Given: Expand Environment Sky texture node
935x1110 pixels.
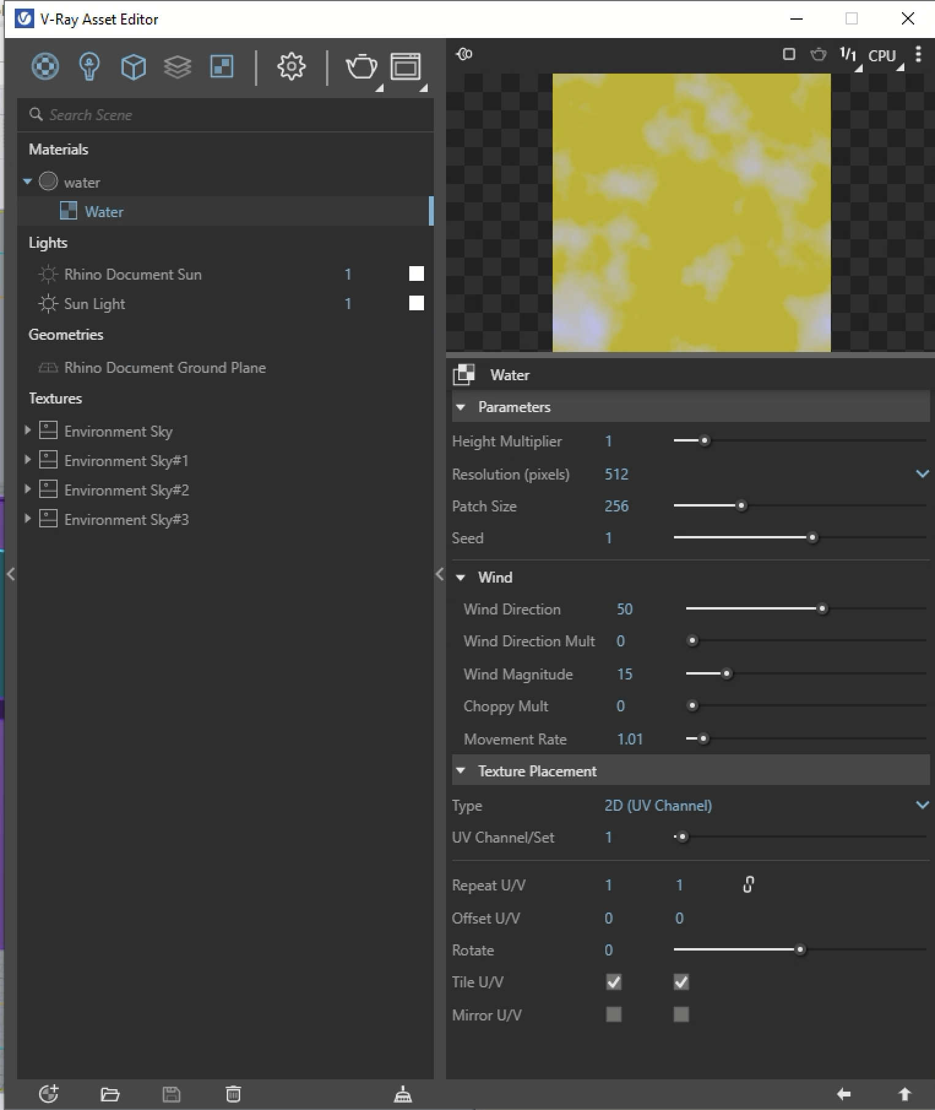Looking at the screenshot, I should tap(27, 431).
